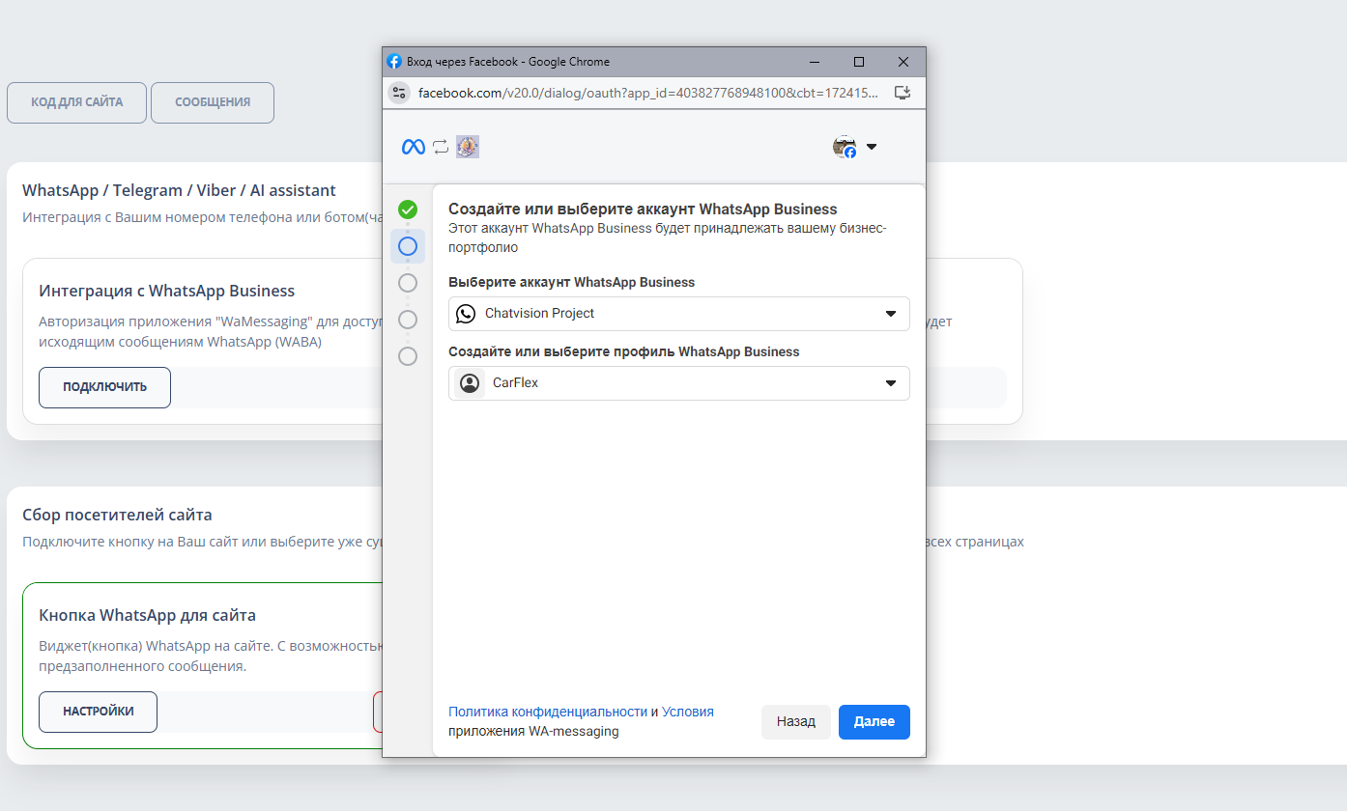
Task: Open the CarFlex profile dropdown
Action: (x=679, y=383)
